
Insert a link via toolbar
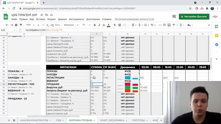pos(160,25)
